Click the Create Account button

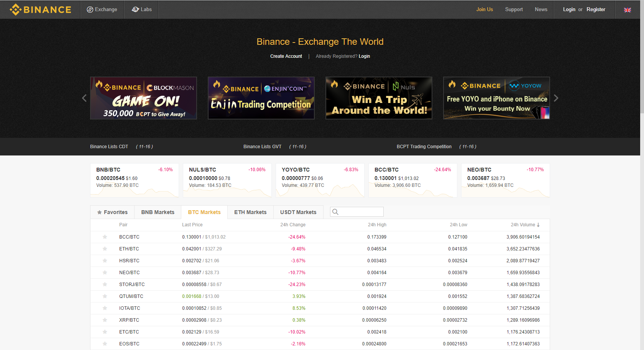coord(286,56)
